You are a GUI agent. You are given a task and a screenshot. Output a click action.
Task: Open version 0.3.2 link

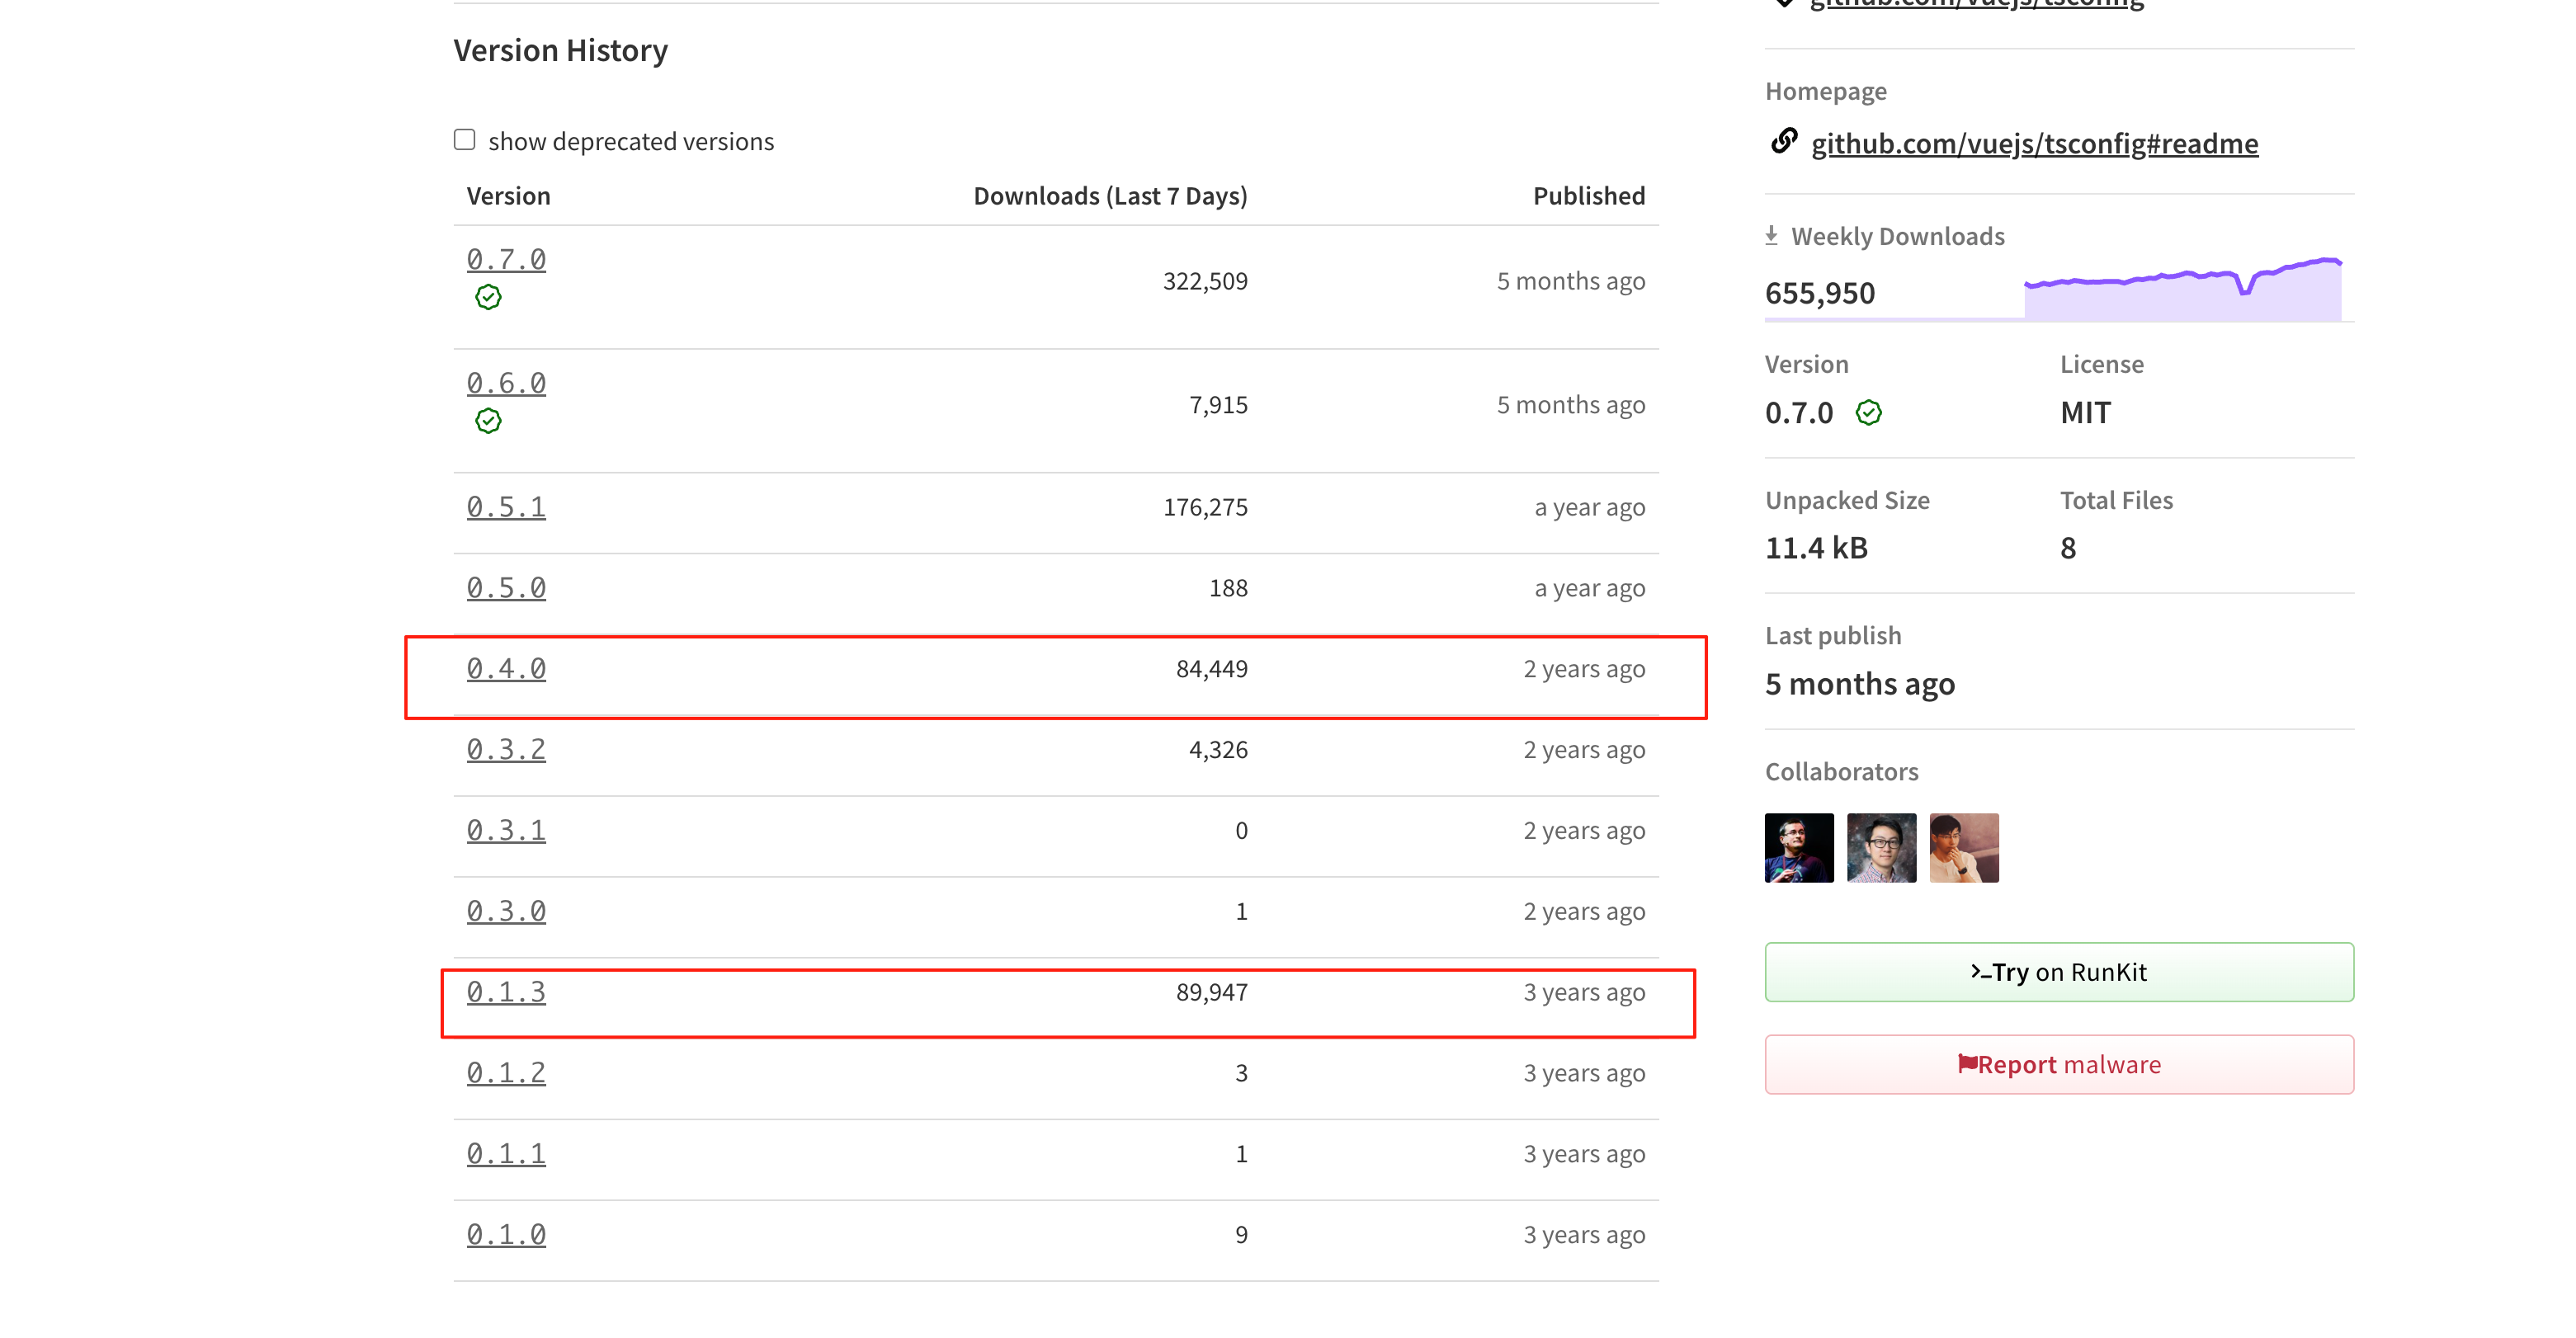(x=506, y=750)
